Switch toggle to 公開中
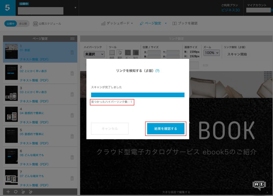 pyautogui.click(x=11, y=24)
